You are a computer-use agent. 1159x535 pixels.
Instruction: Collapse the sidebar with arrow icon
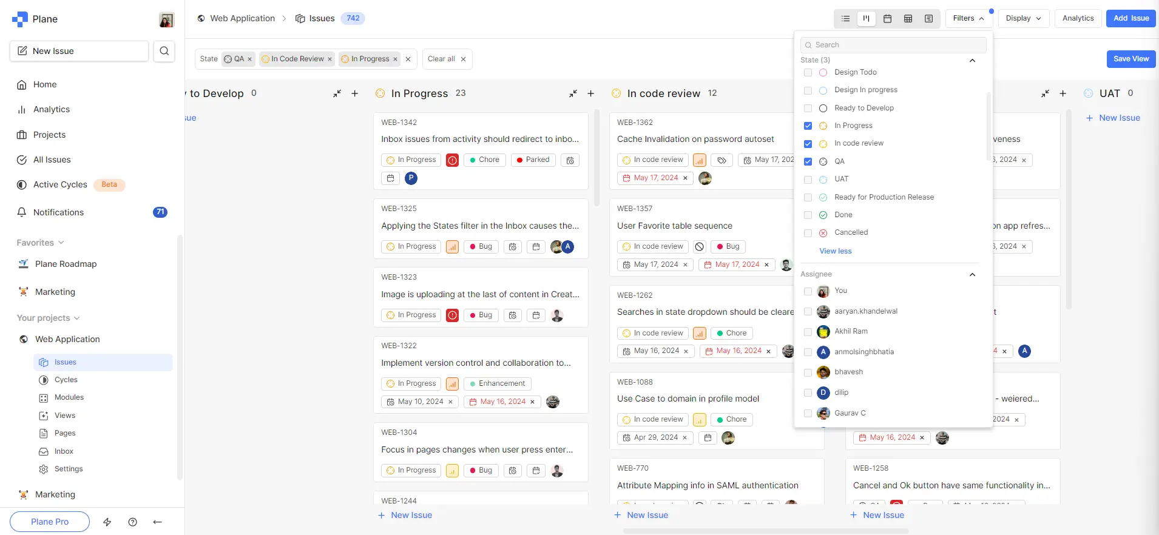pyautogui.click(x=158, y=522)
